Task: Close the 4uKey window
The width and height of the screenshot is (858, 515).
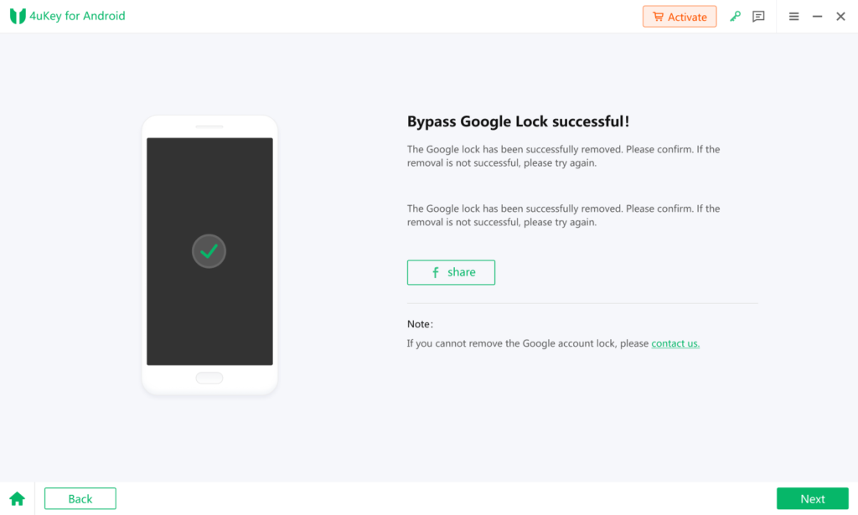Action: tap(840, 17)
